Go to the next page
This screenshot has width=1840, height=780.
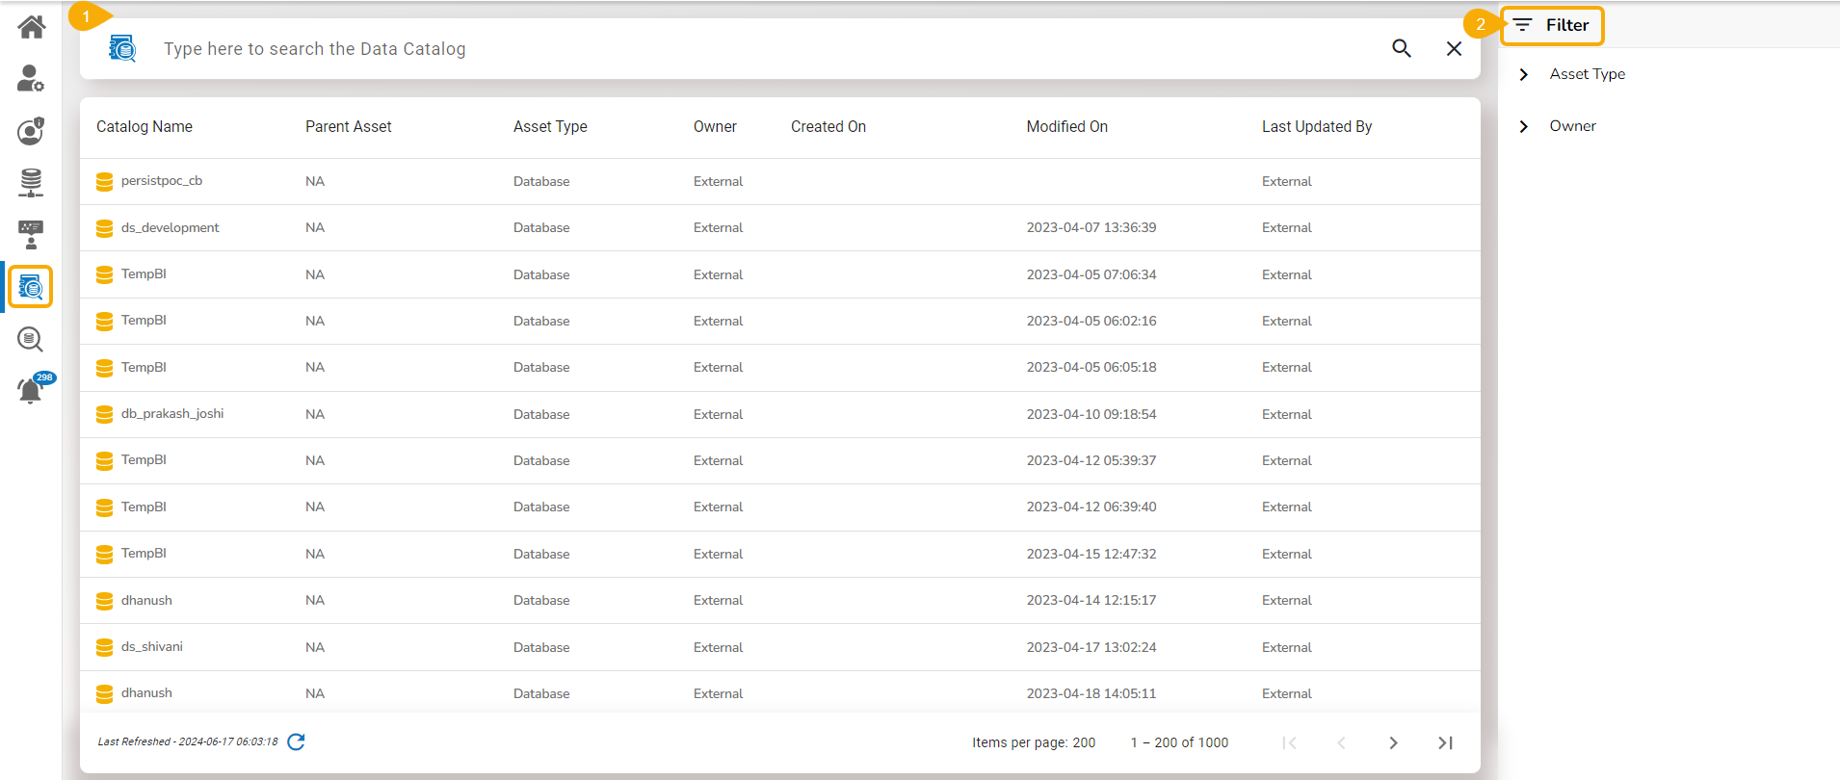(1393, 742)
